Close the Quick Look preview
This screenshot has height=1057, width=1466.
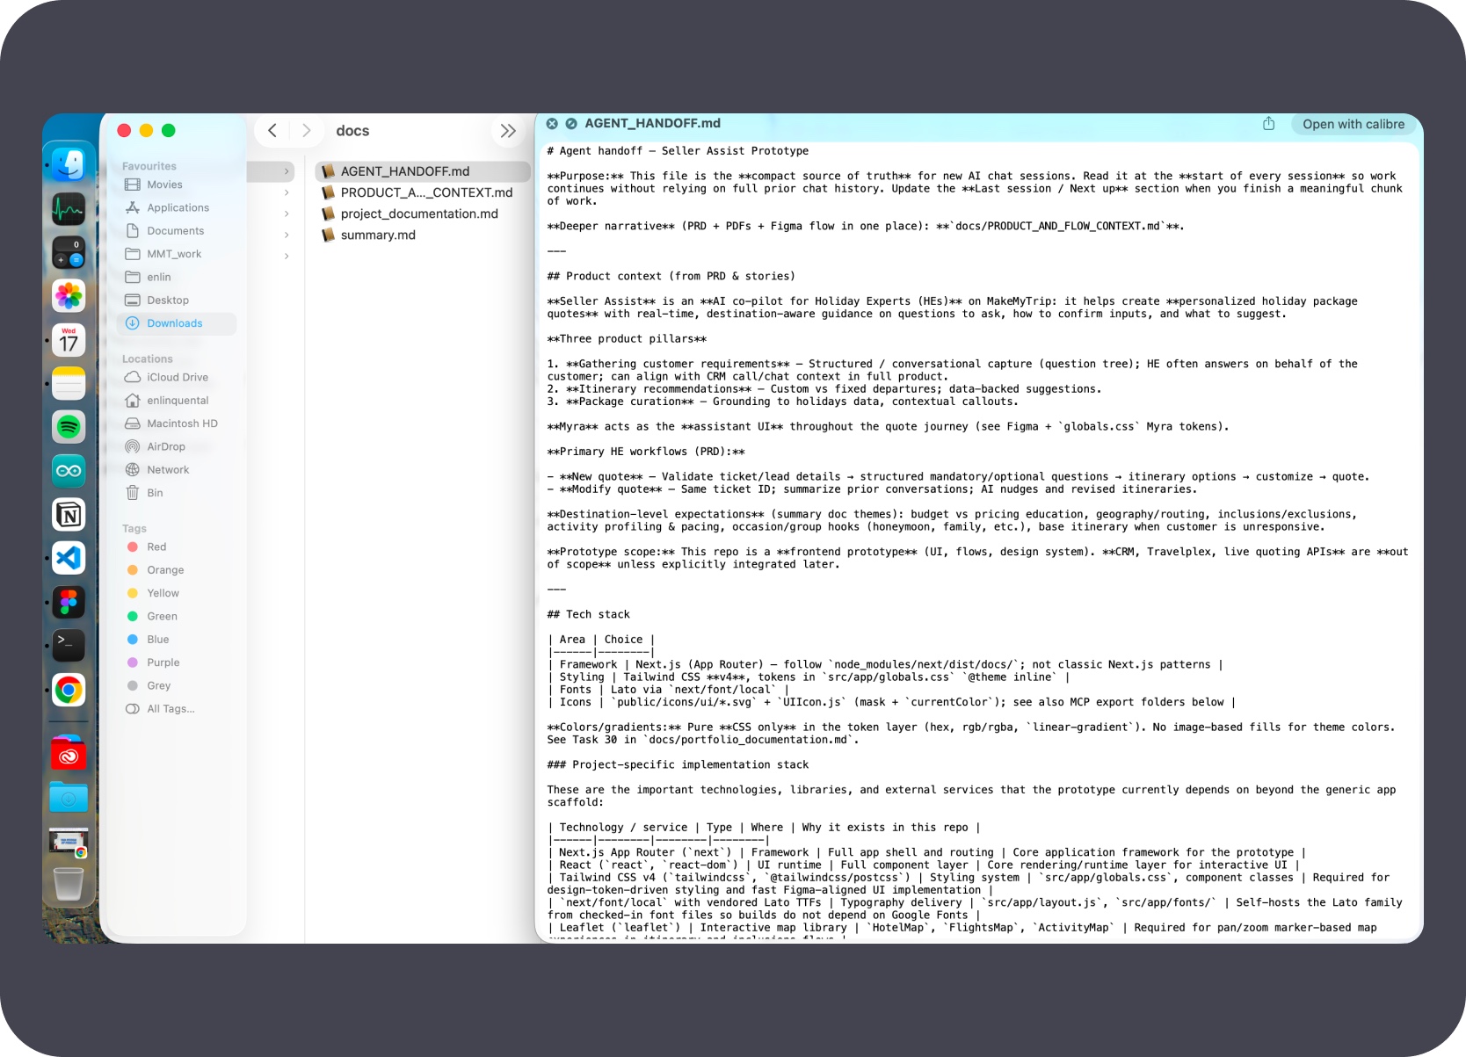point(552,124)
